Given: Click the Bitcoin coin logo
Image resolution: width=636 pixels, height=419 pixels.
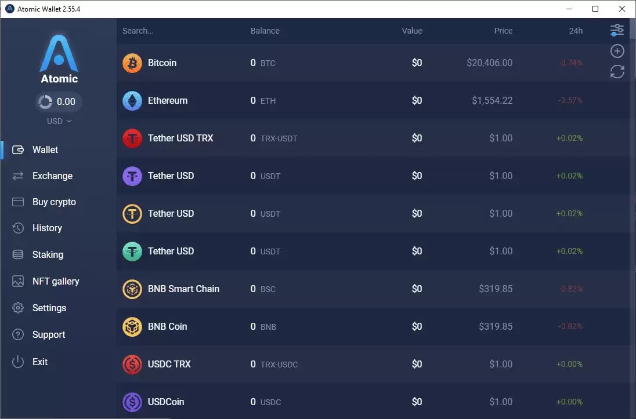Looking at the screenshot, I should coord(132,63).
